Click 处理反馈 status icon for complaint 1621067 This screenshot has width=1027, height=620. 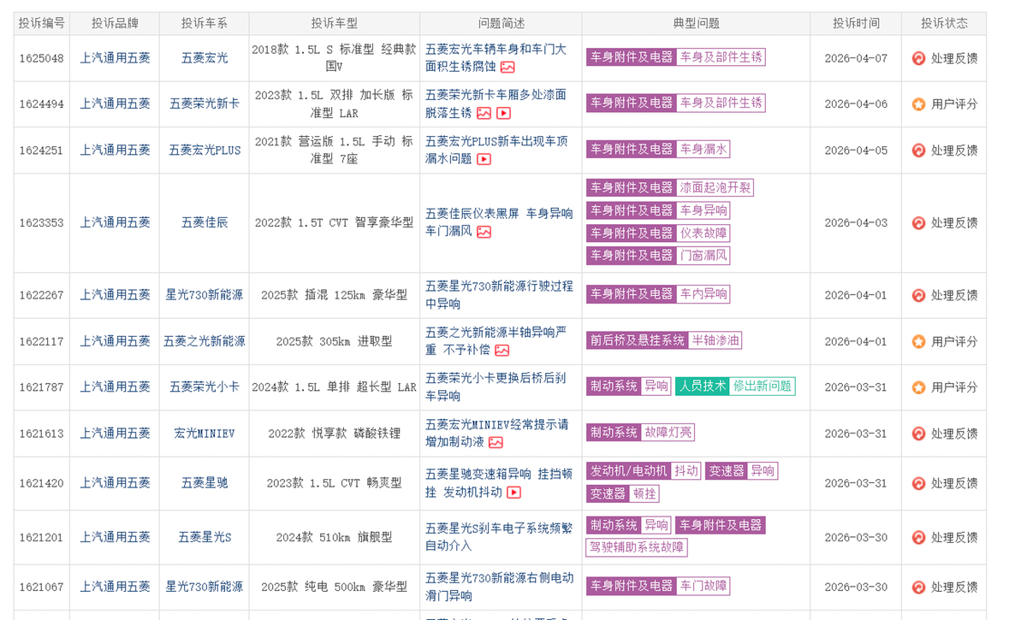coord(918,588)
